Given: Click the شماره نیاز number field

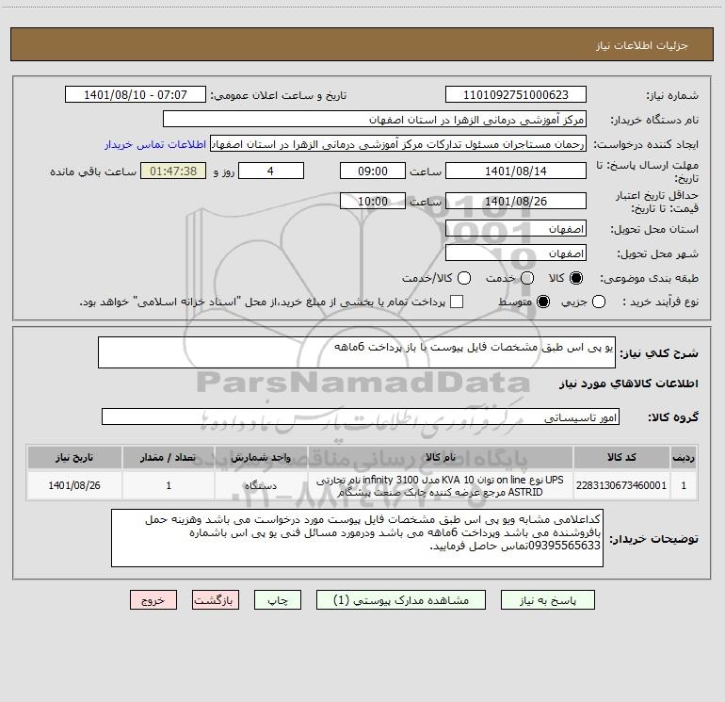Looking at the screenshot, I should tap(516, 95).
